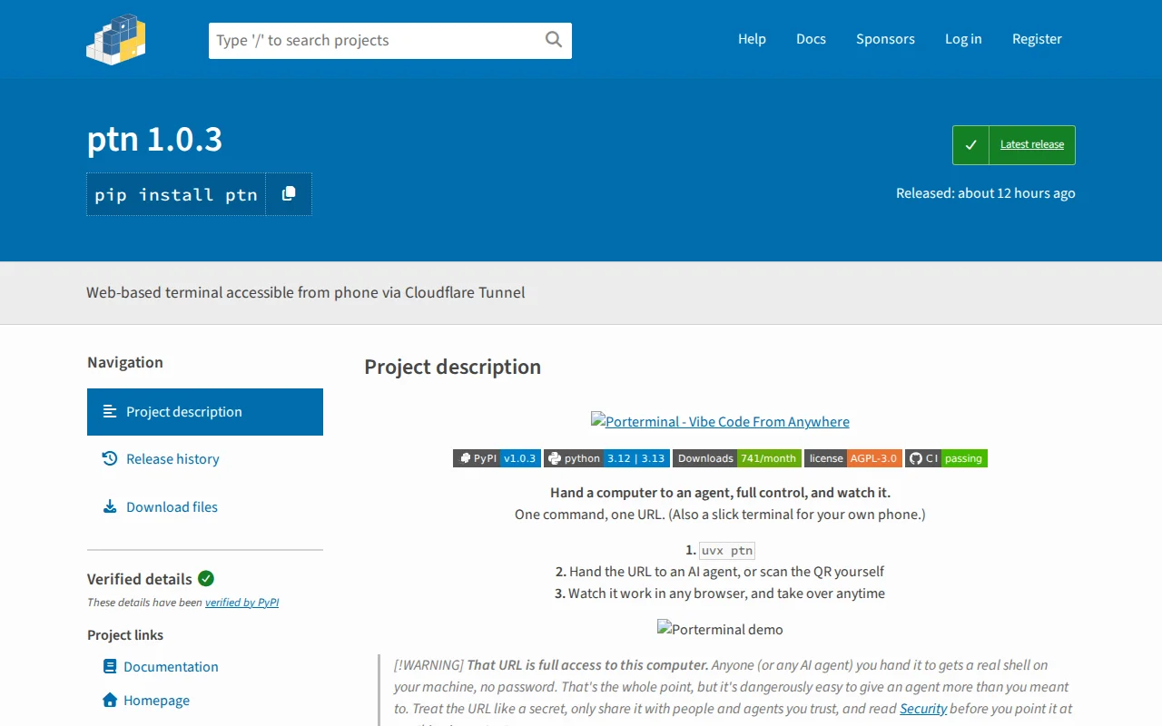This screenshot has height=726, width=1162.
Task: Click the ptn 1.0.3 package title
Action: pyautogui.click(x=154, y=139)
